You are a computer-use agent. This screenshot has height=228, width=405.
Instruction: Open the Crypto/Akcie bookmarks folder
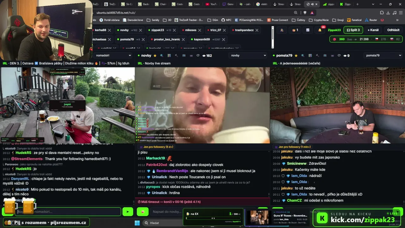[319, 20]
